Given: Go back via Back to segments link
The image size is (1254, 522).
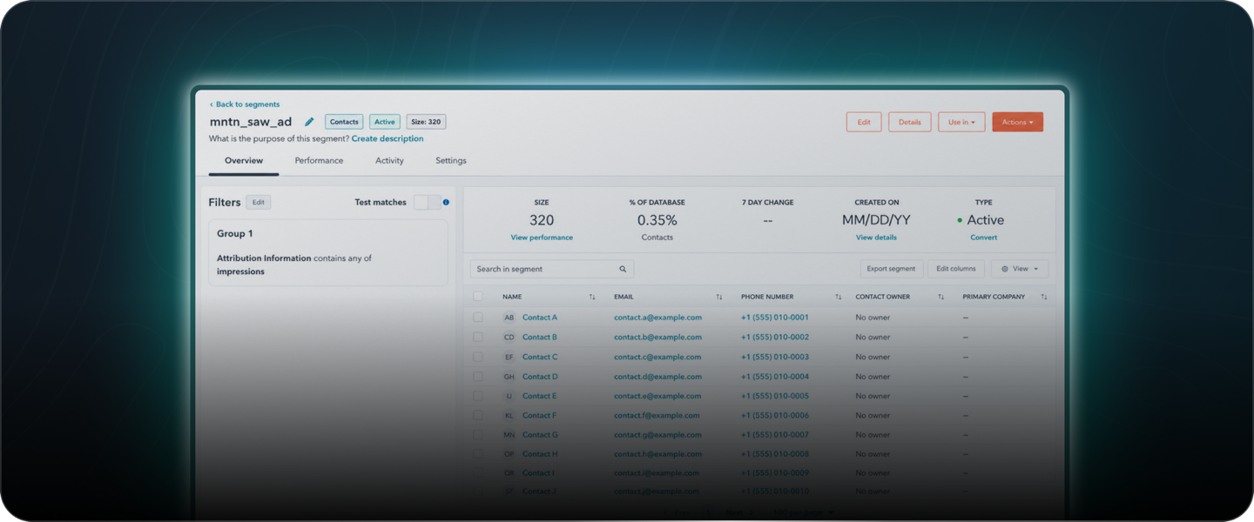Looking at the screenshot, I should click(x=245, y=104).
